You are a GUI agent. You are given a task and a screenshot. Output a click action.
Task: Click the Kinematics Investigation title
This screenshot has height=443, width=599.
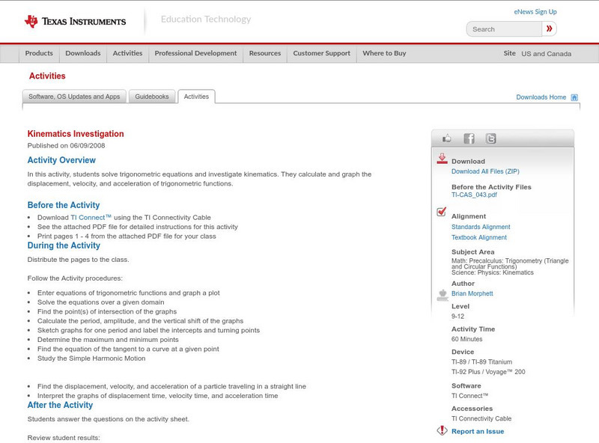coord(76,134)
